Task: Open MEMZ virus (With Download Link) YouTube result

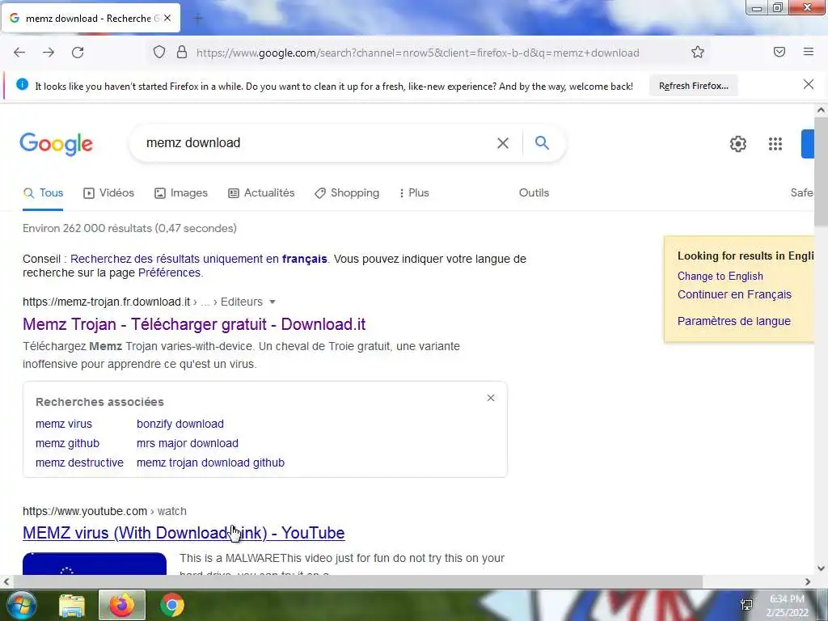Action: coord(184,533)
